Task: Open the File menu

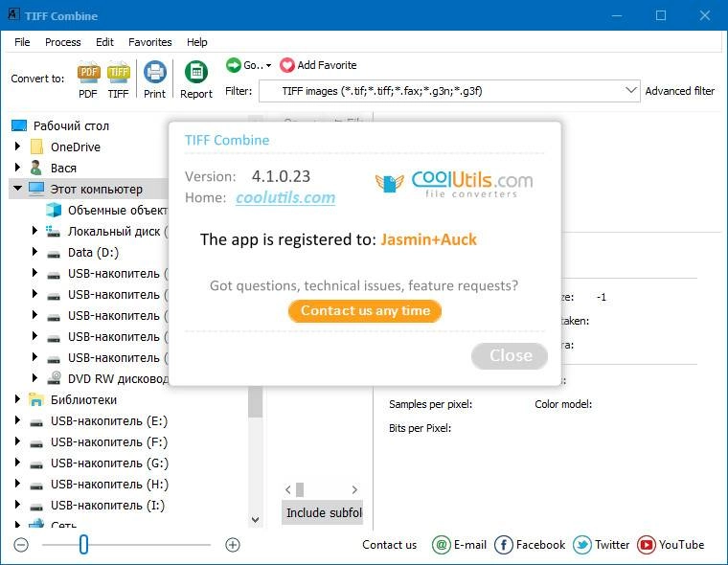Action: click(22, 42)
